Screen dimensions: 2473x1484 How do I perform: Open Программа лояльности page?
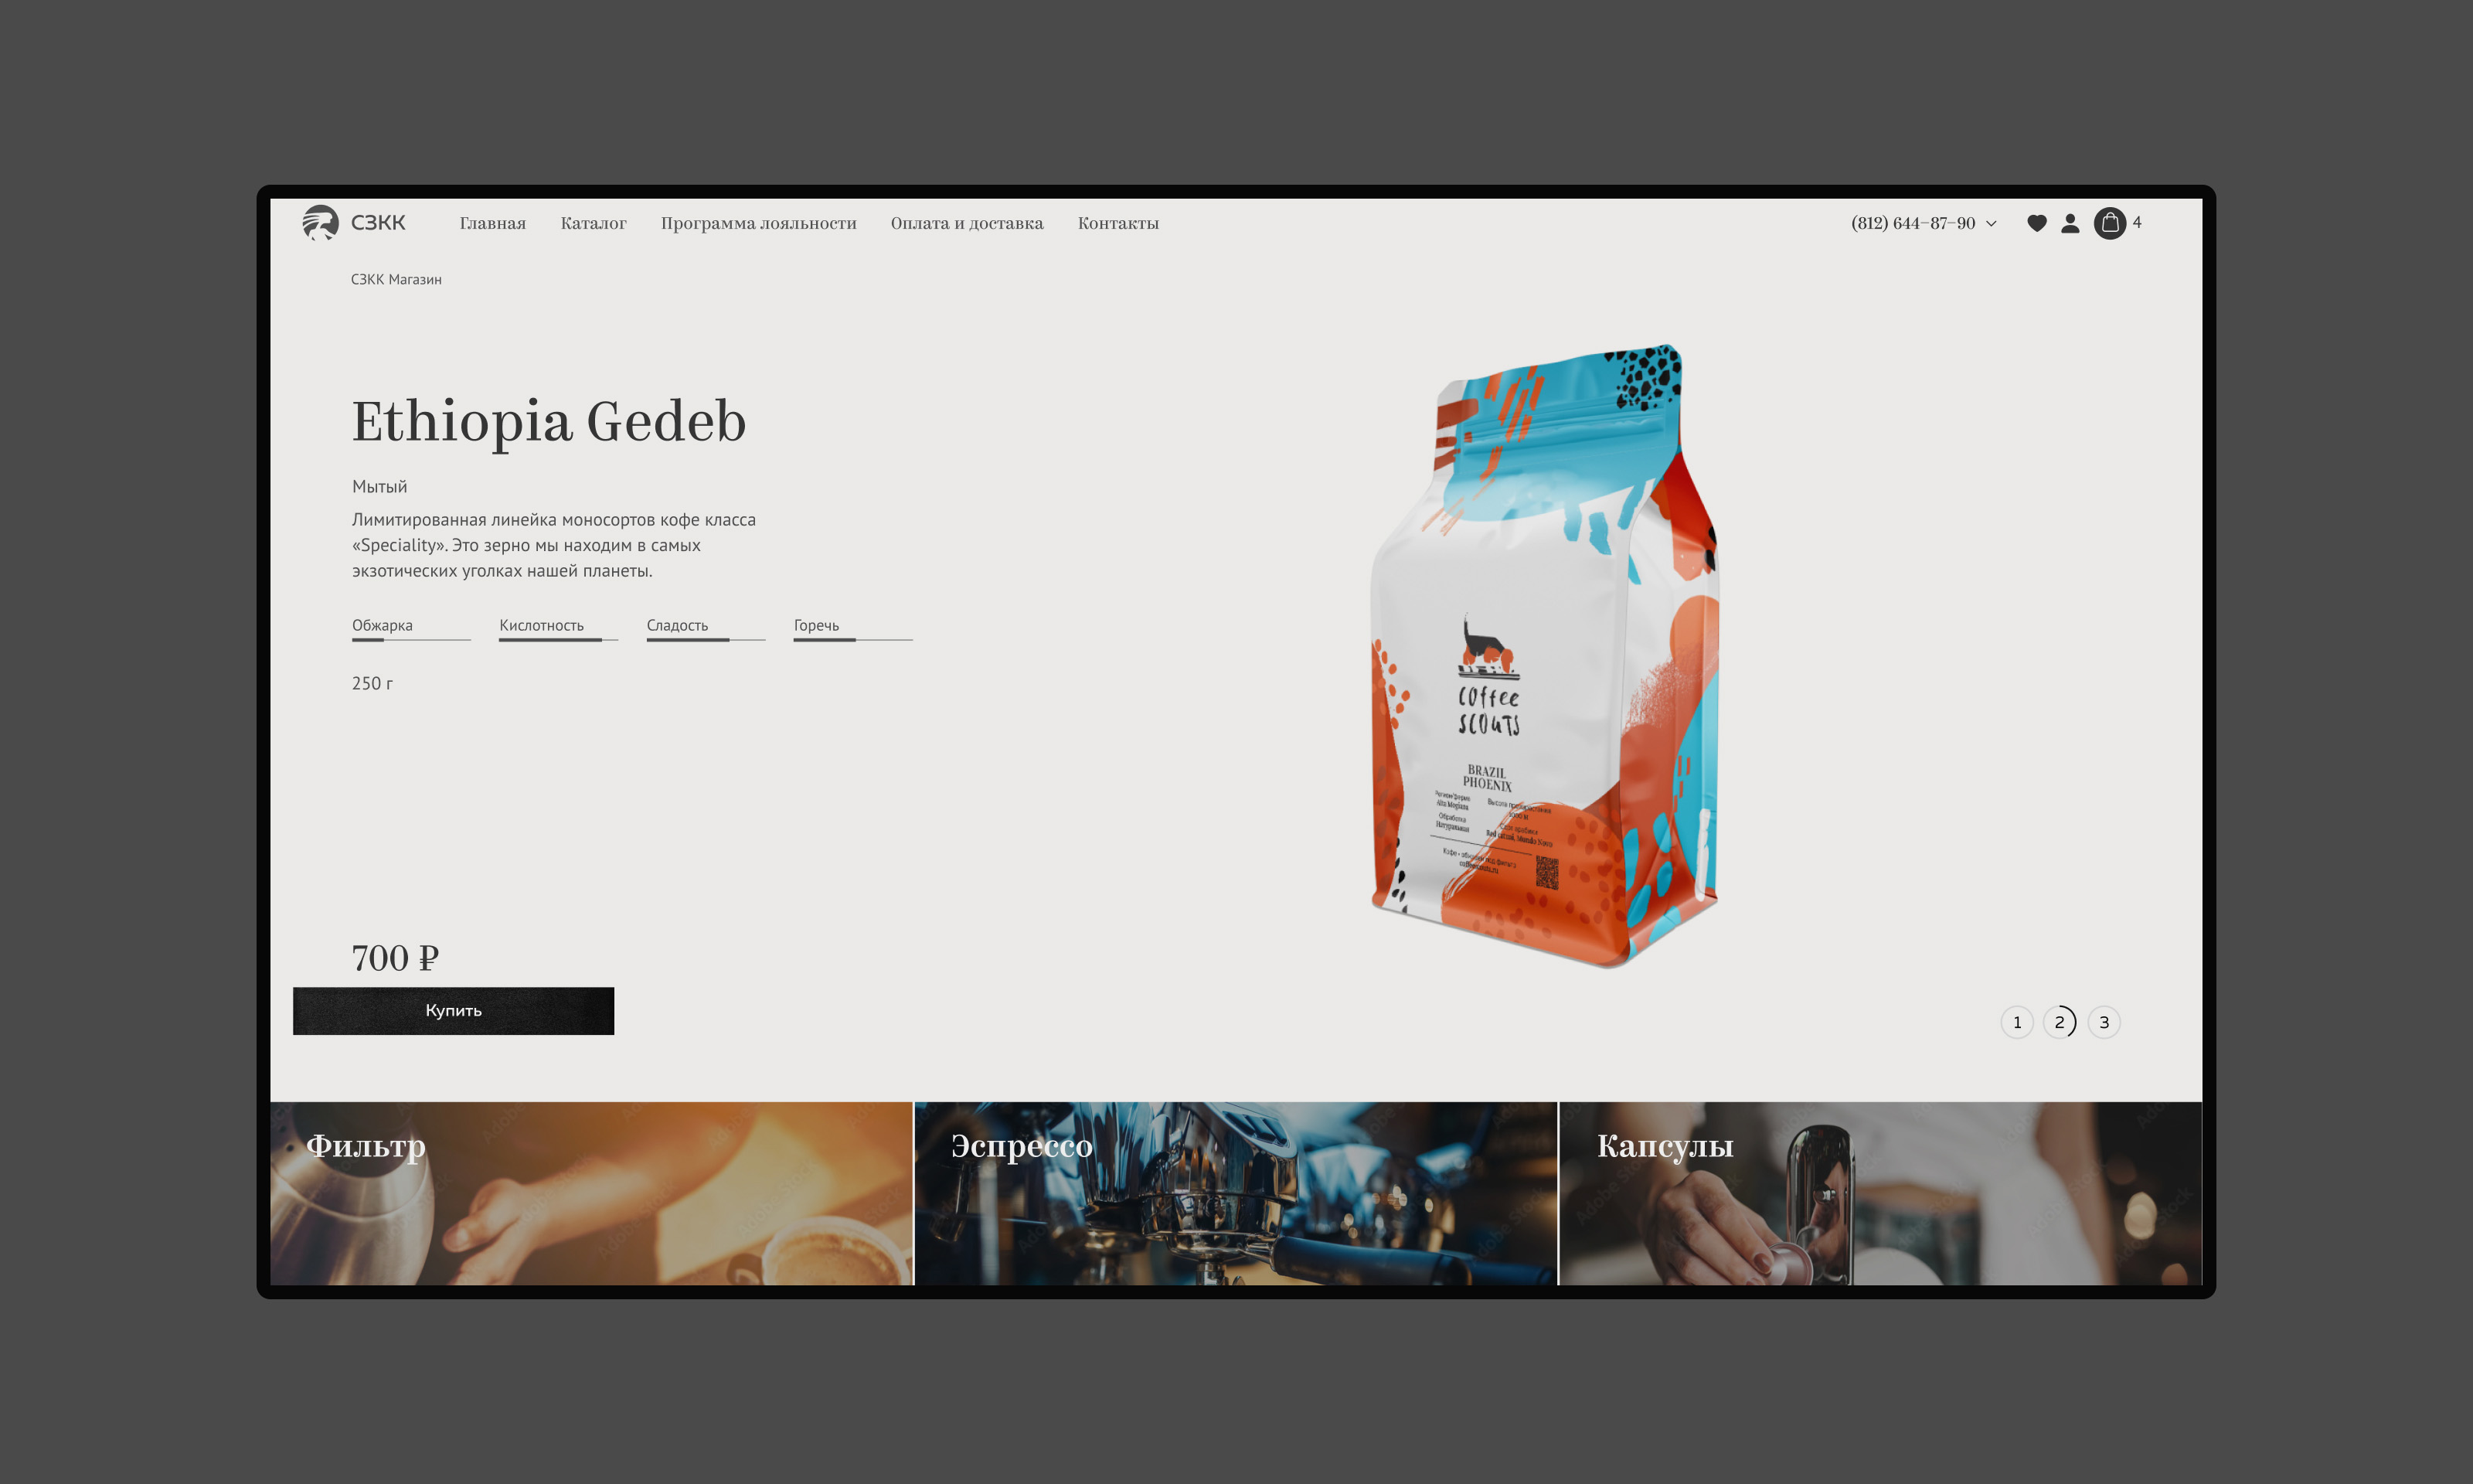coord(757,223)
